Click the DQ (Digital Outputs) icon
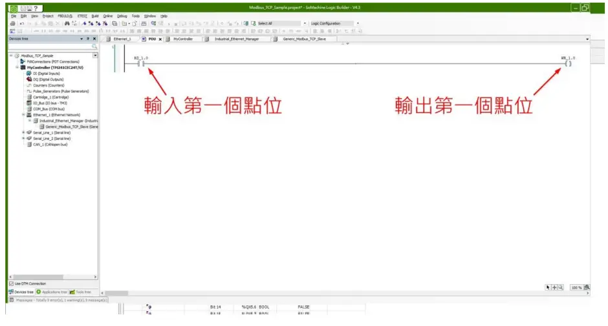Image resolution: width=608 pixels, height=326 pixels. (29, 79)
